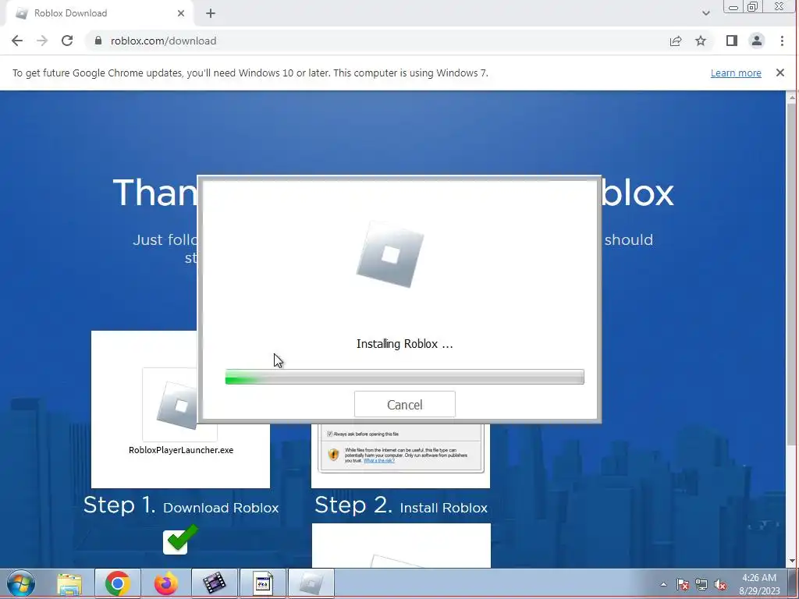Go forward to next page
The width and height of the screenshot is (799, 599).
pos(42,41)
